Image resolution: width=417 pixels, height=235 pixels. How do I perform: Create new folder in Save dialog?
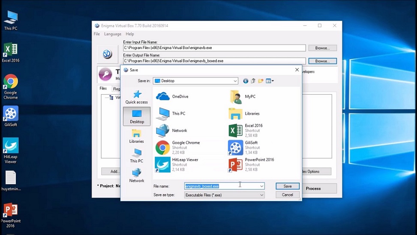click(261, 81)
